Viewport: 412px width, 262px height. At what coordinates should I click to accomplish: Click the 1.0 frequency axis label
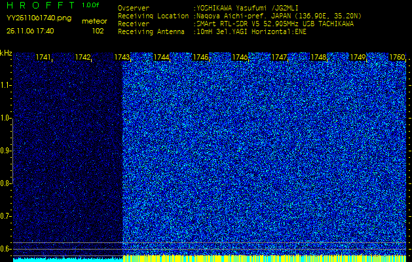pyautogui.click(x=5, y=119)
